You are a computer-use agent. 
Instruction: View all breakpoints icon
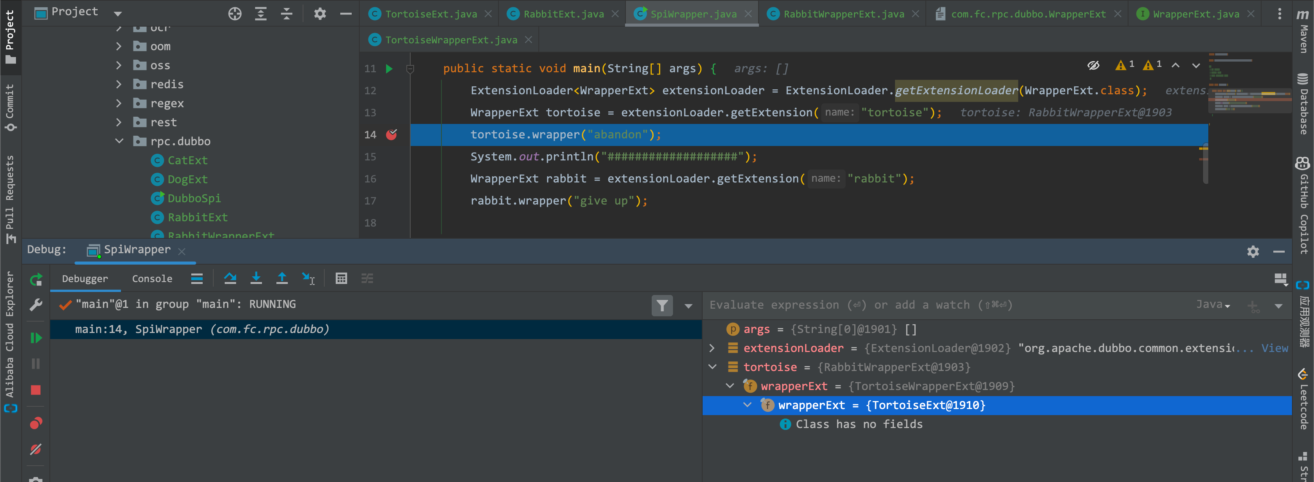tap(36, 423)
